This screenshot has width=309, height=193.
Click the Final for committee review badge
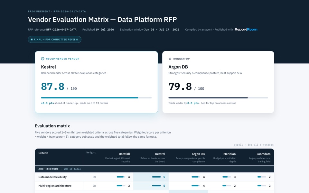pos(55,39)
